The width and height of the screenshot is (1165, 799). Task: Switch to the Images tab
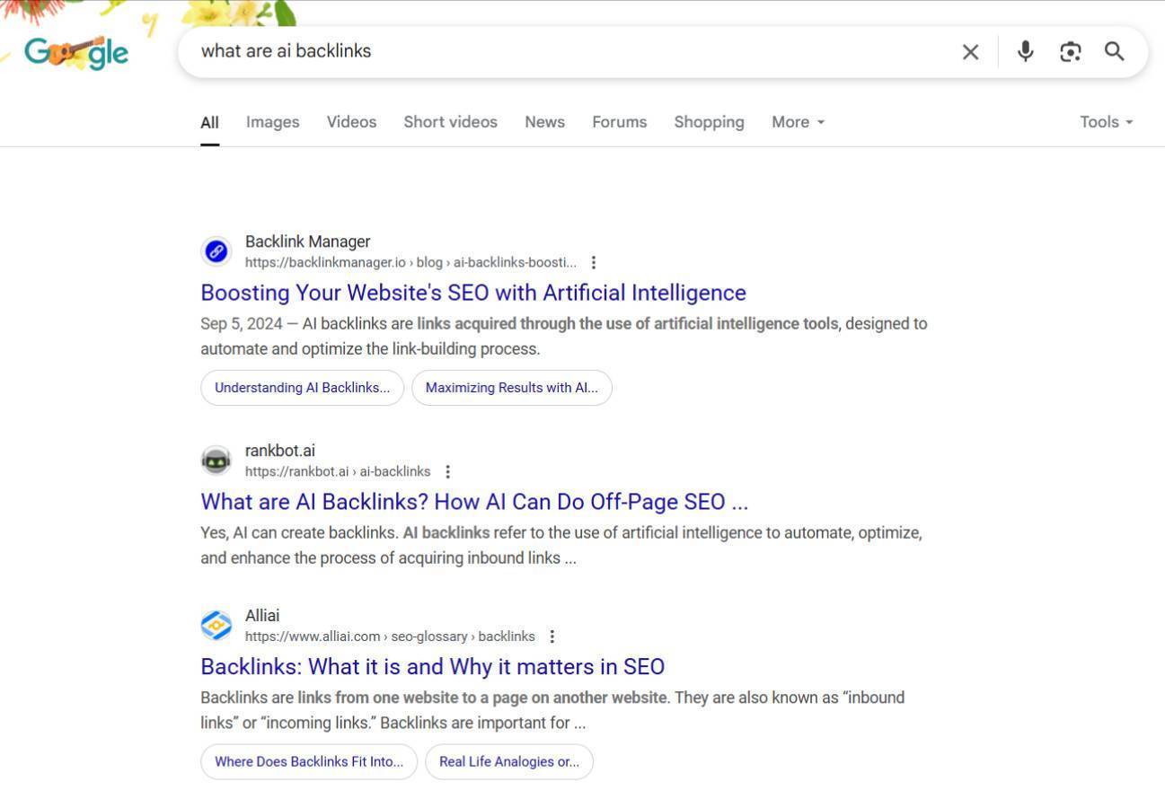pyautogui.click(x=273, y=122)
